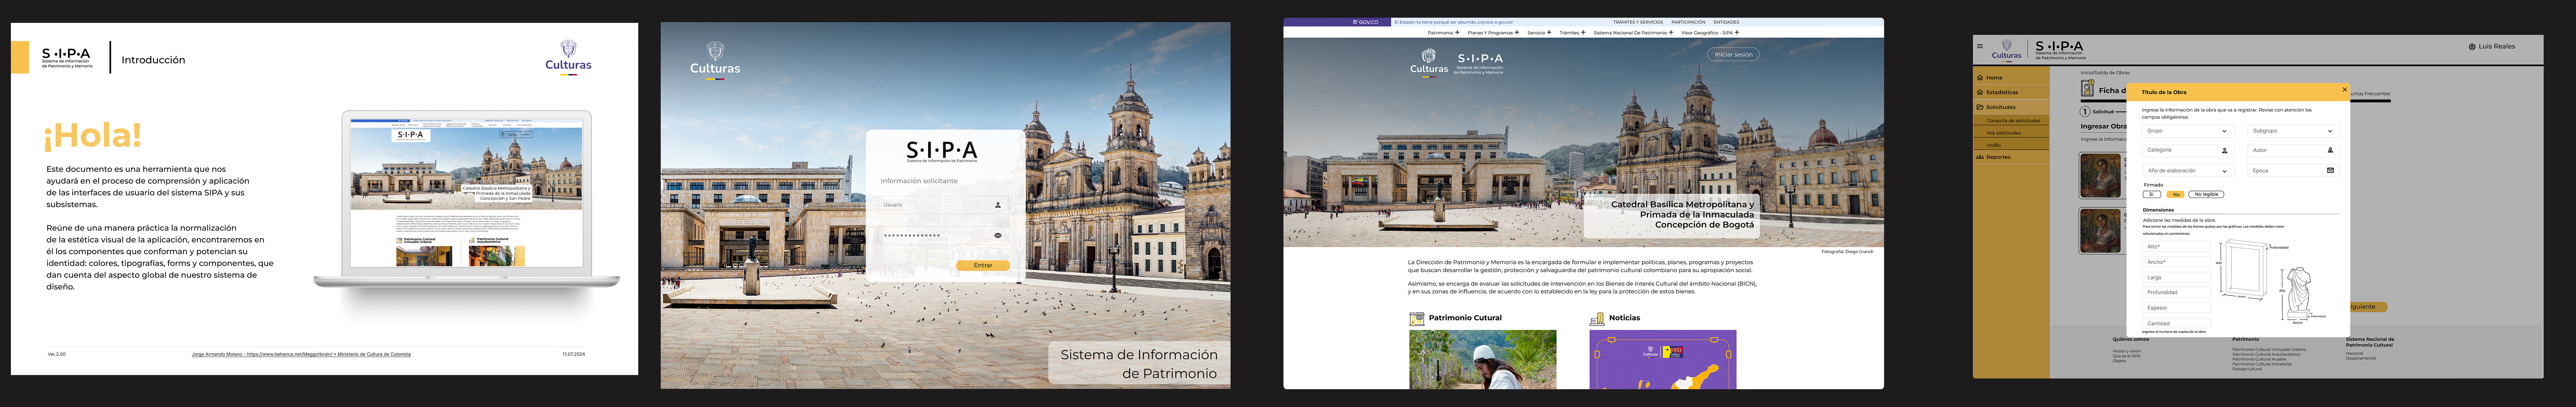Select the 'No legible' option under Firmado
The width and height of the screenshot is (2576, 407).
coord(2206,194)
